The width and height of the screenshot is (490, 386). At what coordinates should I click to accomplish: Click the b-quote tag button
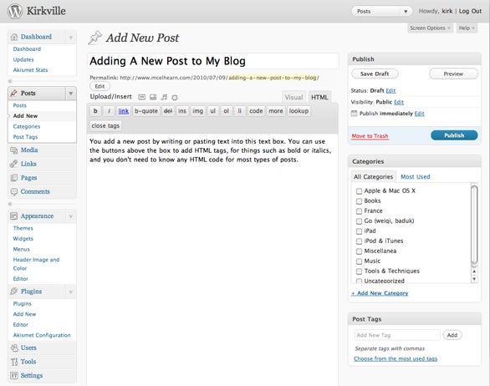click(146, 111)
